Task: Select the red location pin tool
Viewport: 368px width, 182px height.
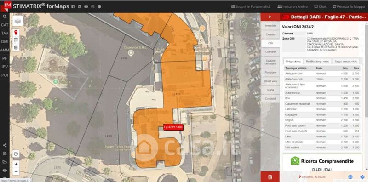Action: [16, 33]
